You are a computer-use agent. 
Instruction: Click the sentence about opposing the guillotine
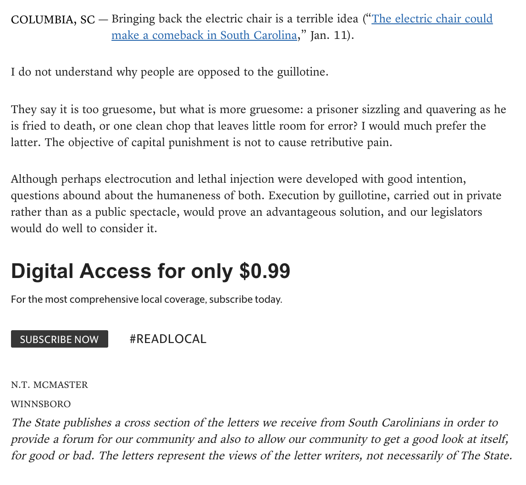(170, 72)
